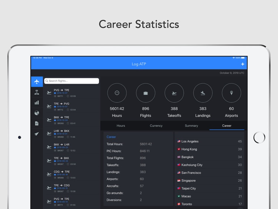Open the PVG to TPE flight dated 2019-09-14
The width and height of the screenshot is (278, 209).
72,202
